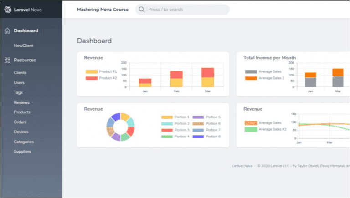Screen dimensions: 350x198
Task: Open the Orders resource
Action: [x=20, y=122]
